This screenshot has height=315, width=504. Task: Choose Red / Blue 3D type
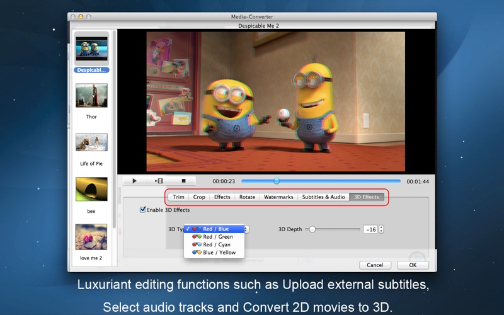pos(214,229)
